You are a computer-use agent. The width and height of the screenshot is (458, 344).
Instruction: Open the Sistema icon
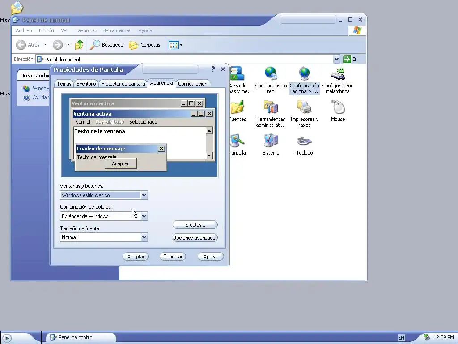click(x=271, y=141)
